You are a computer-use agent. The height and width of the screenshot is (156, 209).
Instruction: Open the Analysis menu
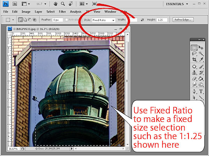(x=76, y=12)
